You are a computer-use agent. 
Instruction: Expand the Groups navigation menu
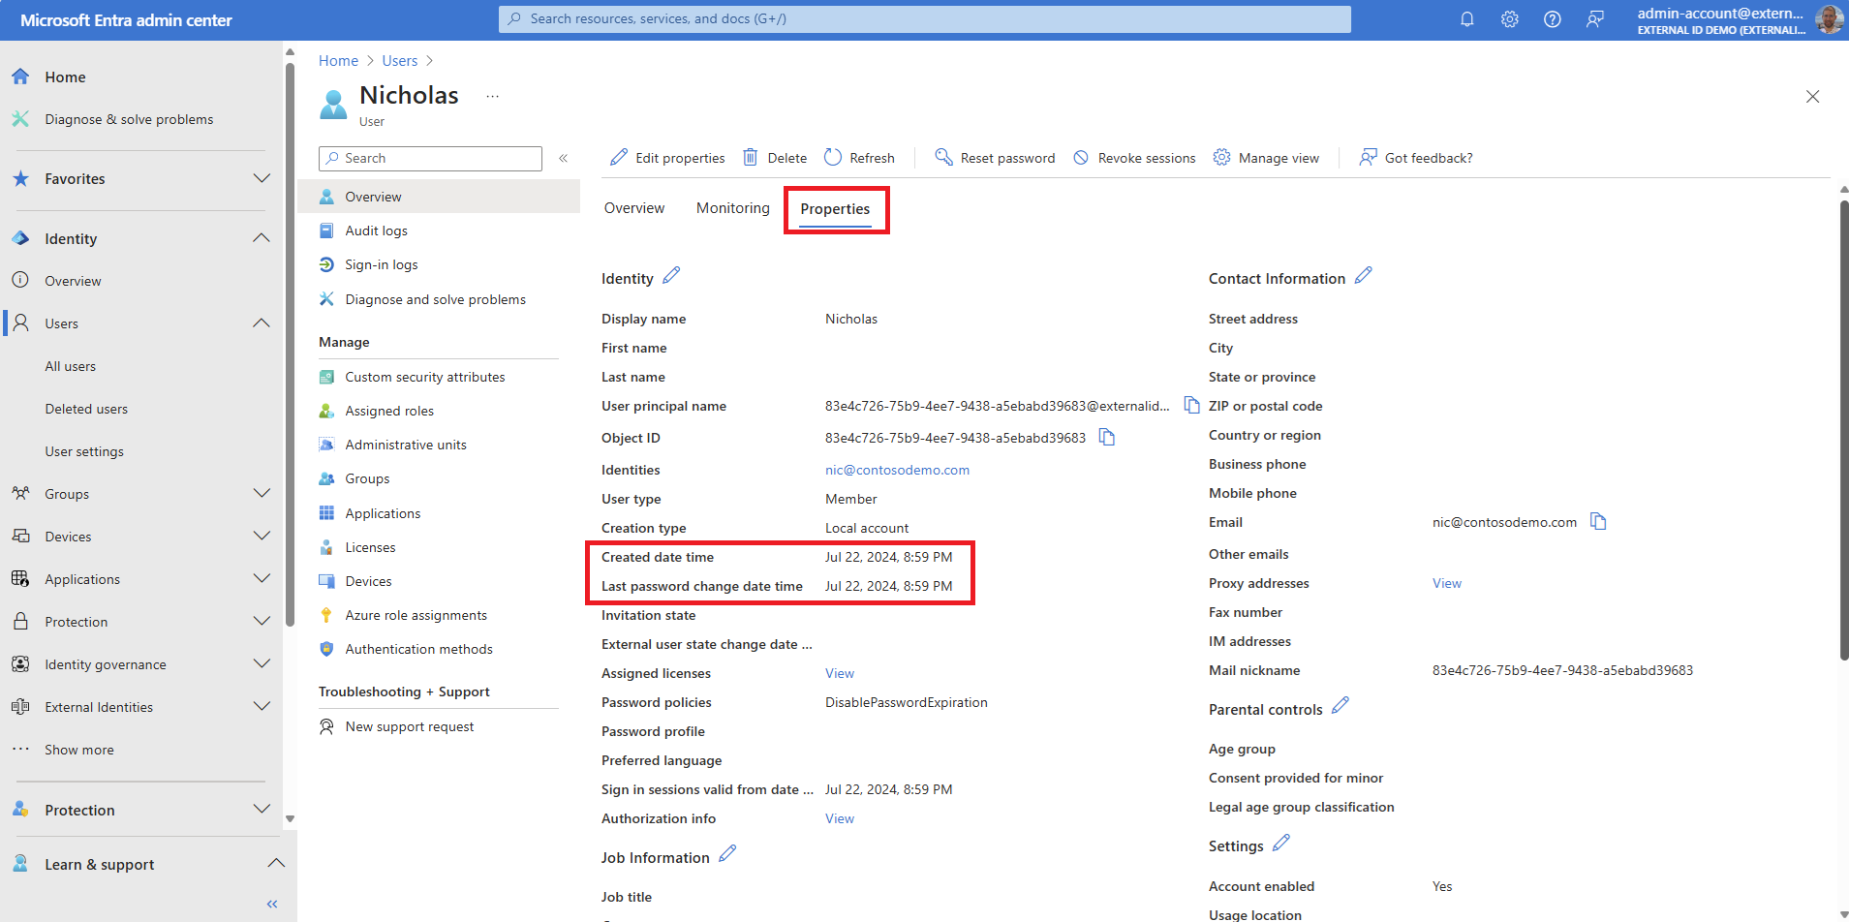point(261,494)
